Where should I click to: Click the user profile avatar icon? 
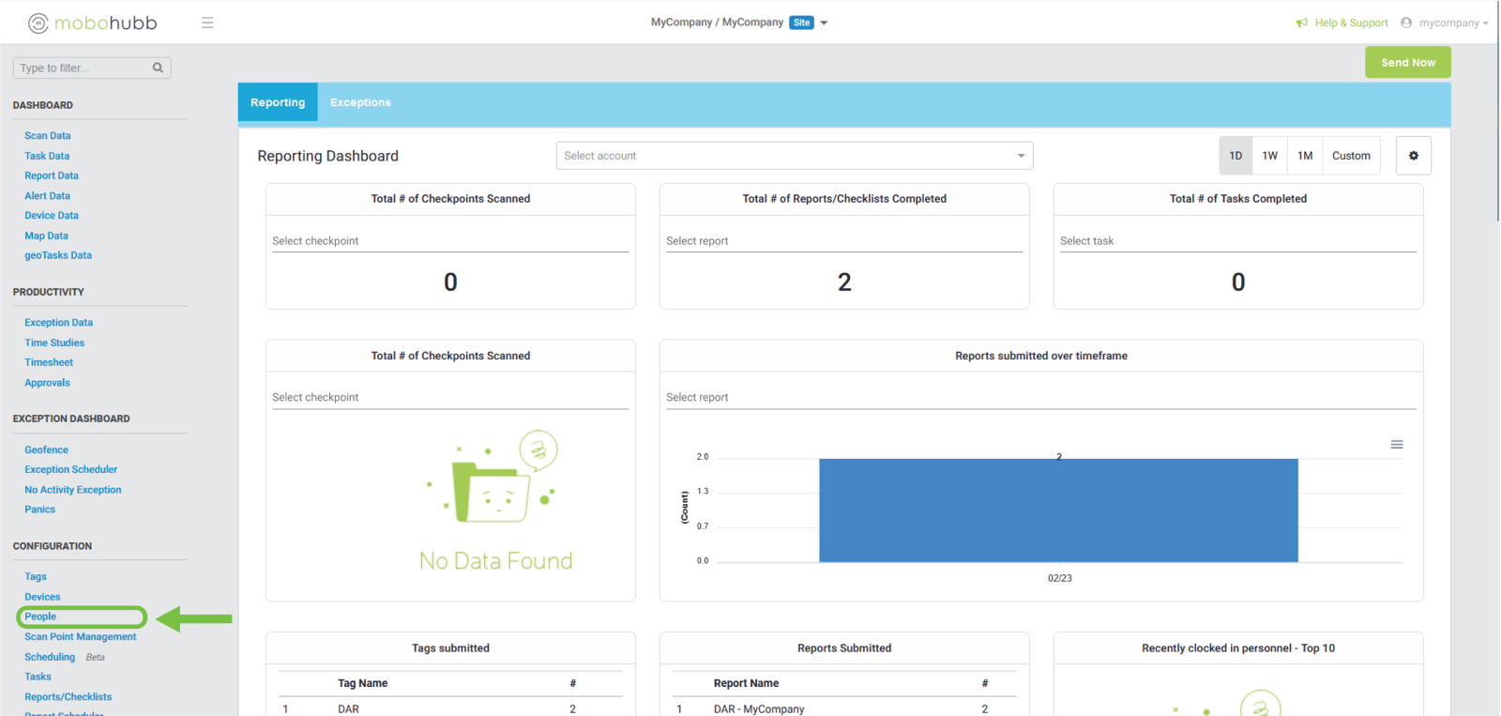(1405, 23)
